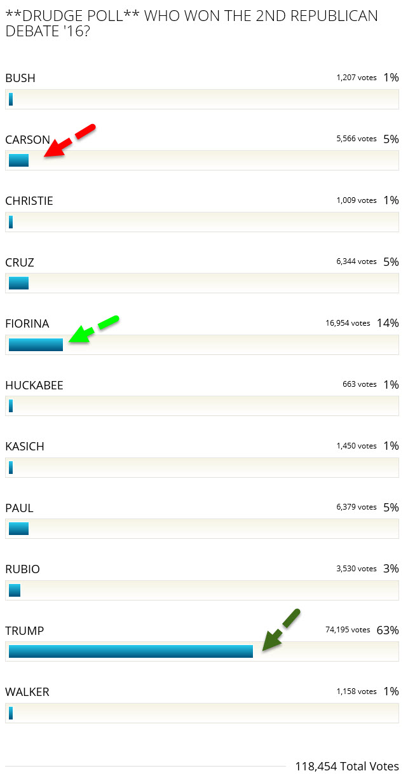
Task: Click Paul's blue result bar
Action: click(x=18, y=529)
